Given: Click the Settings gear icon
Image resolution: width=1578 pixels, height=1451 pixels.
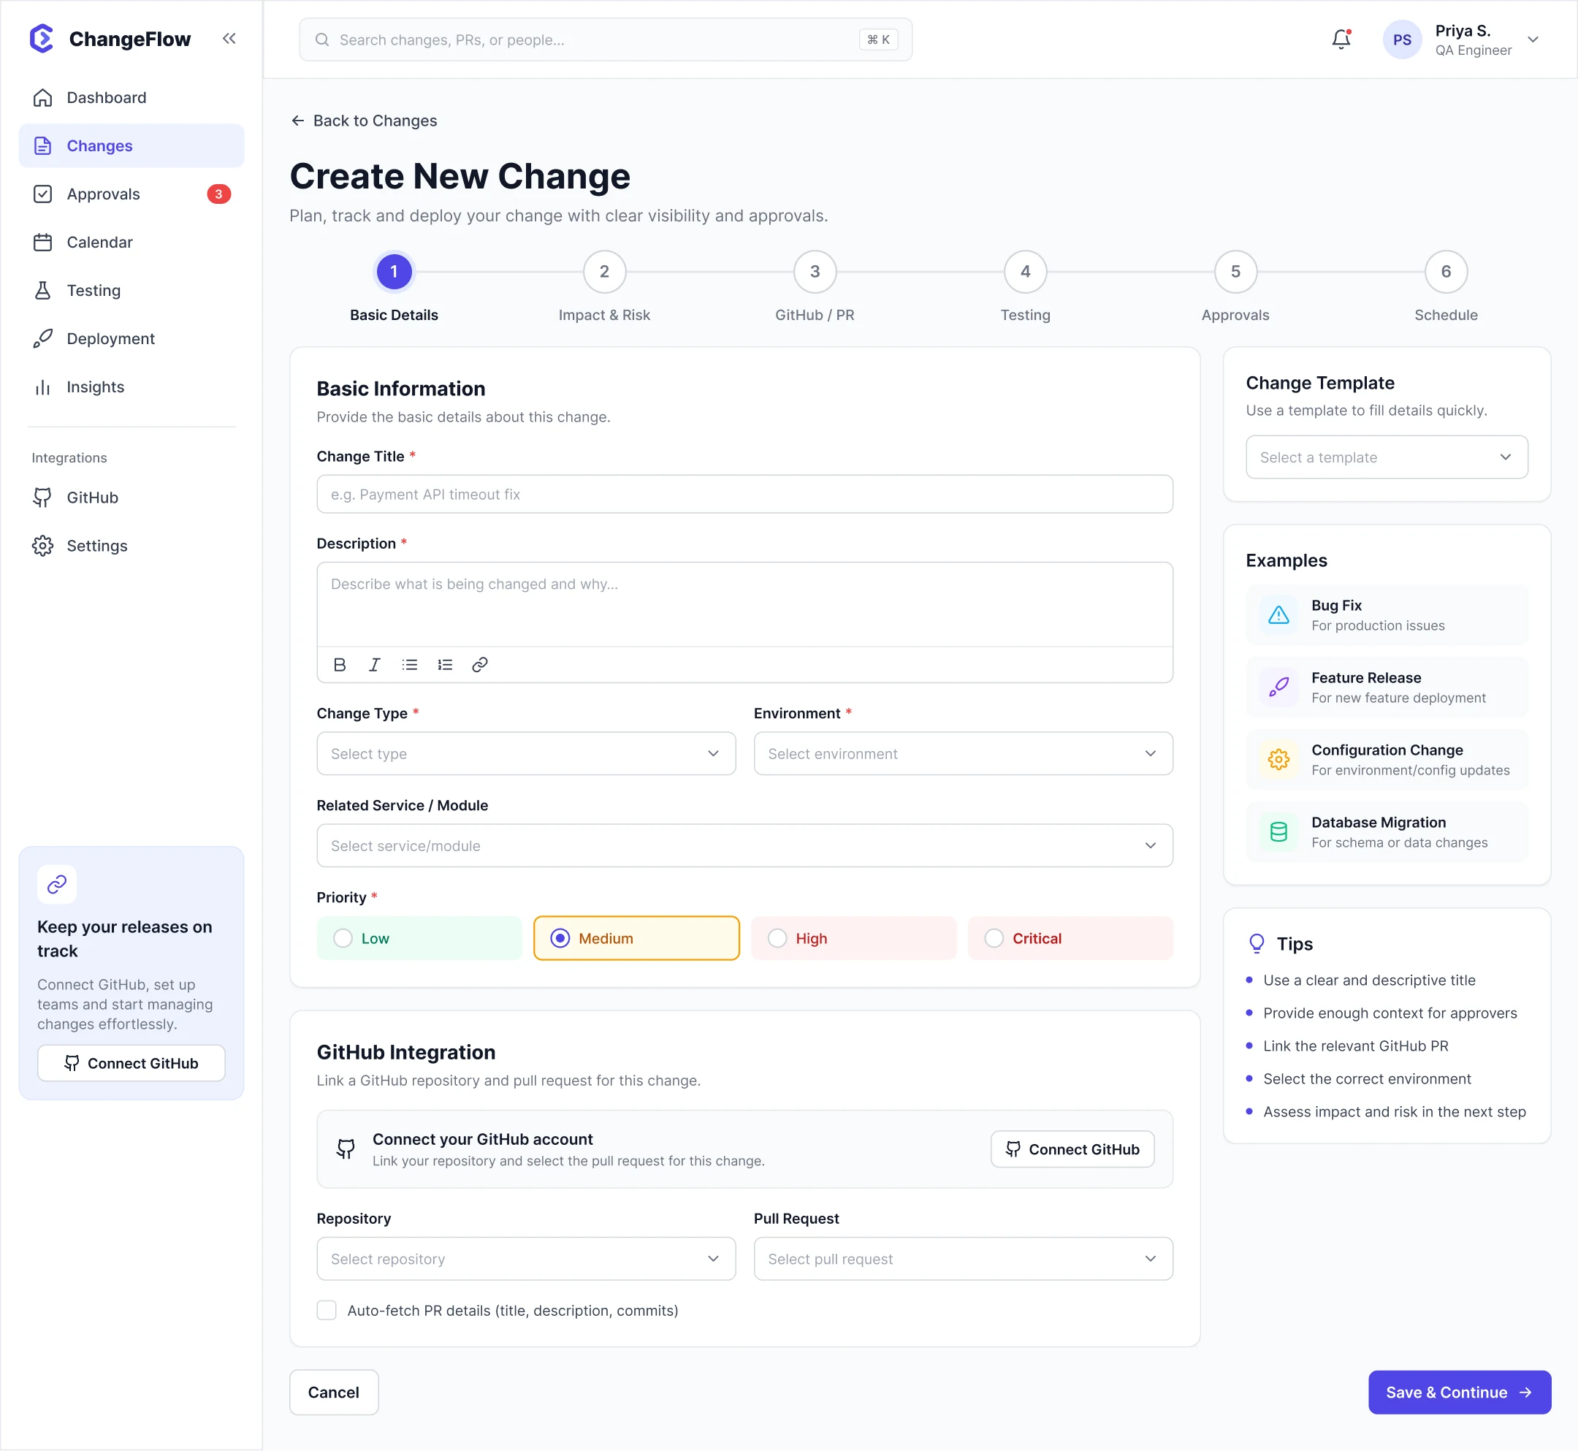Looking at the screenshot, I should 43,546.
